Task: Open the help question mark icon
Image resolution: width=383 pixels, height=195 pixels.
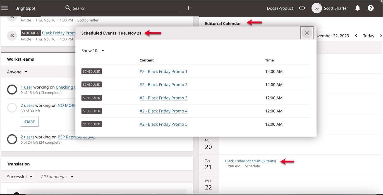Action: pos(370,8)
